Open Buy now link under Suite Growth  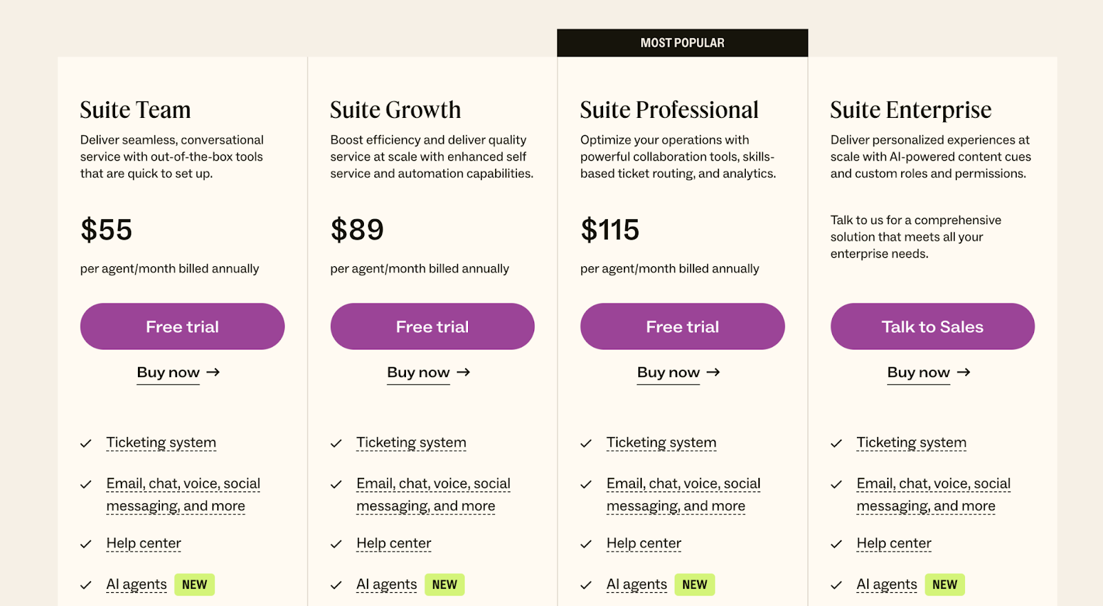(418, 372)
